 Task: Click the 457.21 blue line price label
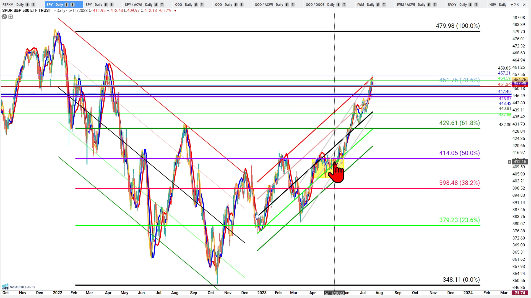click(504, 73)
